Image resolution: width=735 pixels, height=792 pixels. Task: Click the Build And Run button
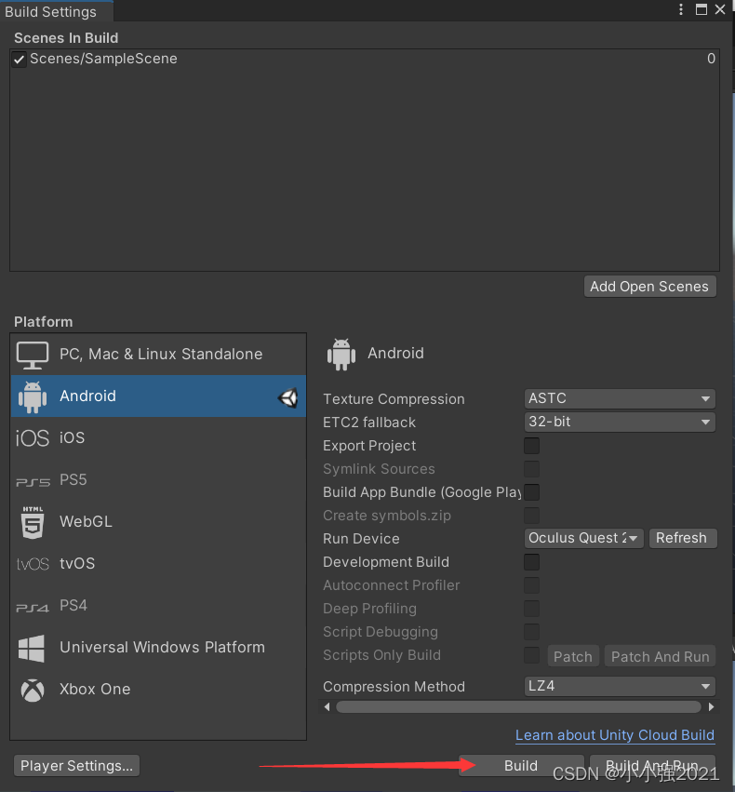coord(652,766)
